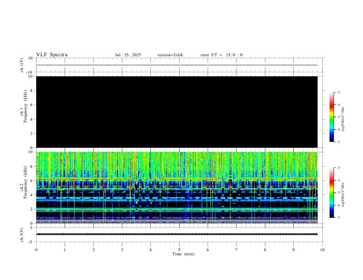Click the "ch.1(V)" waveform axis label
The width and height of the screenshot is (363, 280).
point(22,65)
